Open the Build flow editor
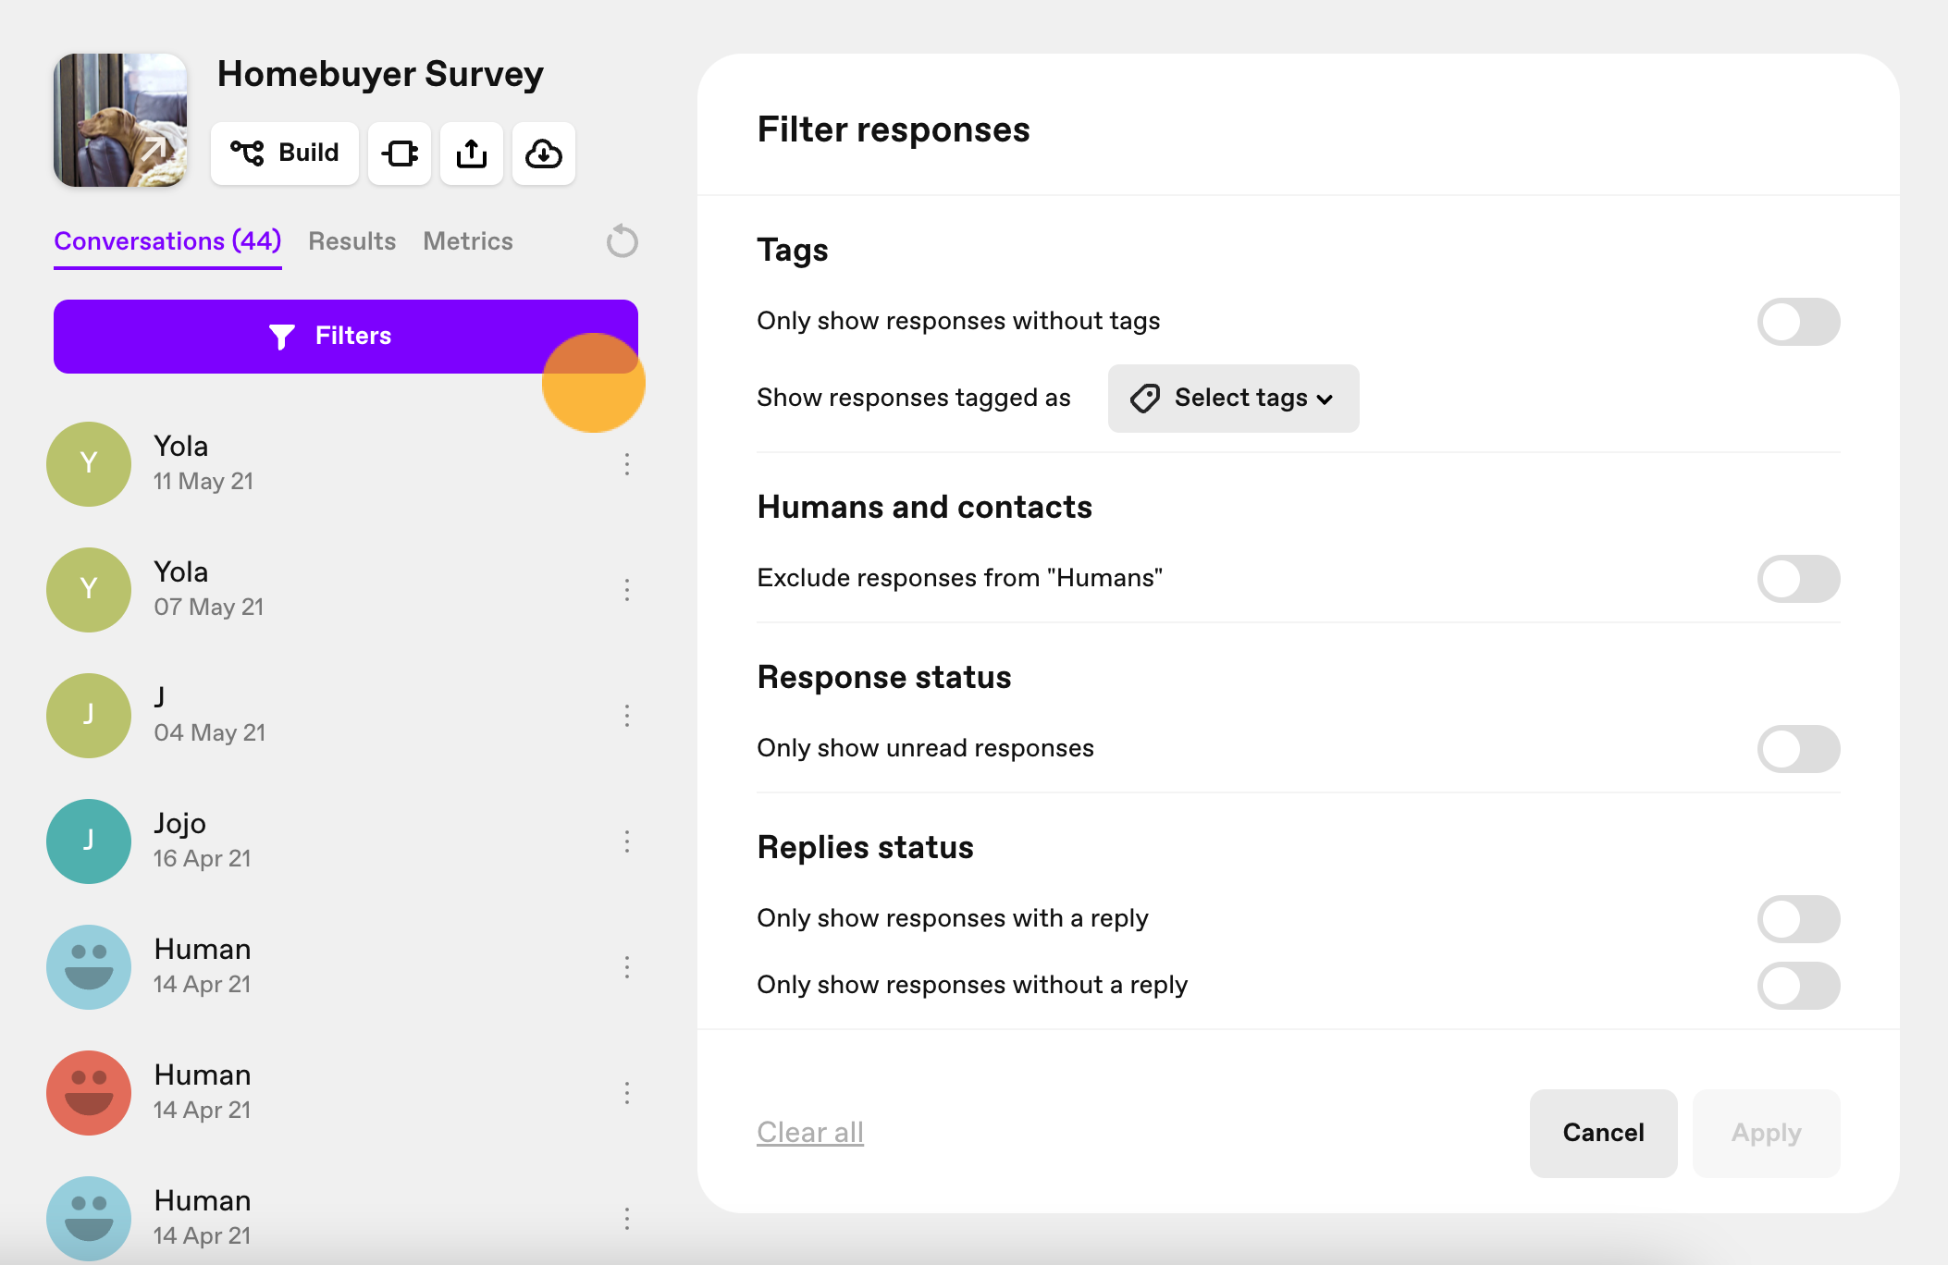The width and height of the screenshot is (1948, 1265). pyautogui.click(x=284, y=154)
